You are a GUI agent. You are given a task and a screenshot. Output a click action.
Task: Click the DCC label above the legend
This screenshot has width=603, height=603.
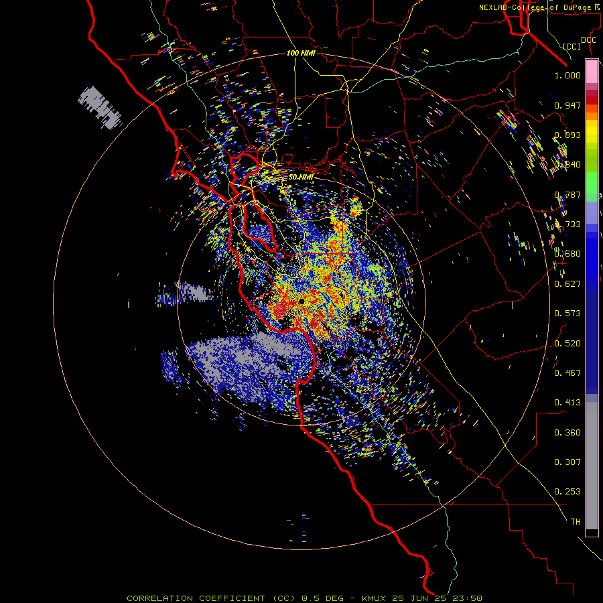click(x=588, y=40)
